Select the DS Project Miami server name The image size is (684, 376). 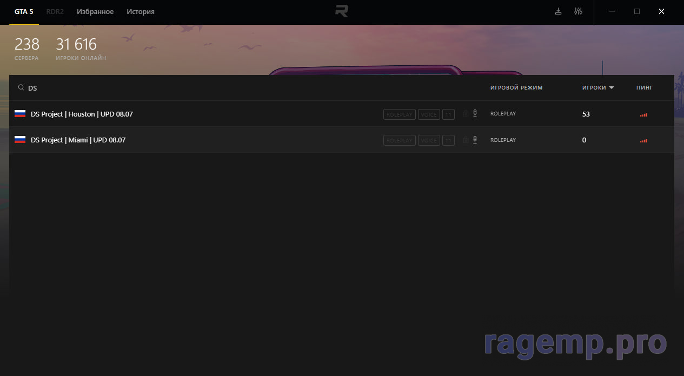point(78,140)
